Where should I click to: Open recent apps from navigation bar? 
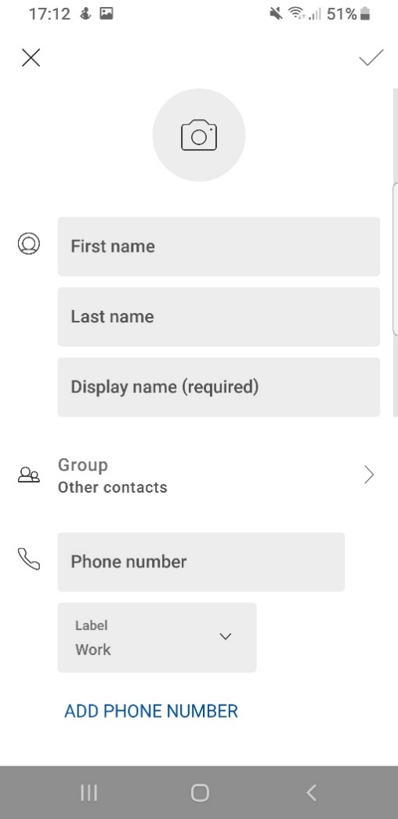pyautogui.click(x=89, y=793)
